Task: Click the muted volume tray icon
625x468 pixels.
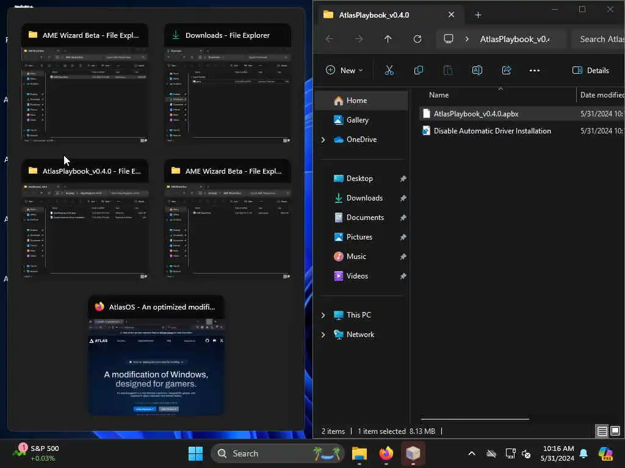Action: tap(526, 453)
